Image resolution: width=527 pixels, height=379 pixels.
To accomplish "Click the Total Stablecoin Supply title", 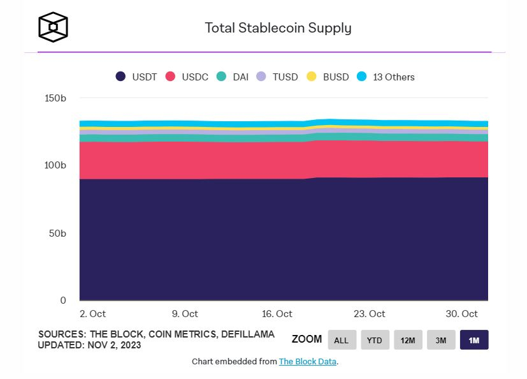I will pos(278,28).
